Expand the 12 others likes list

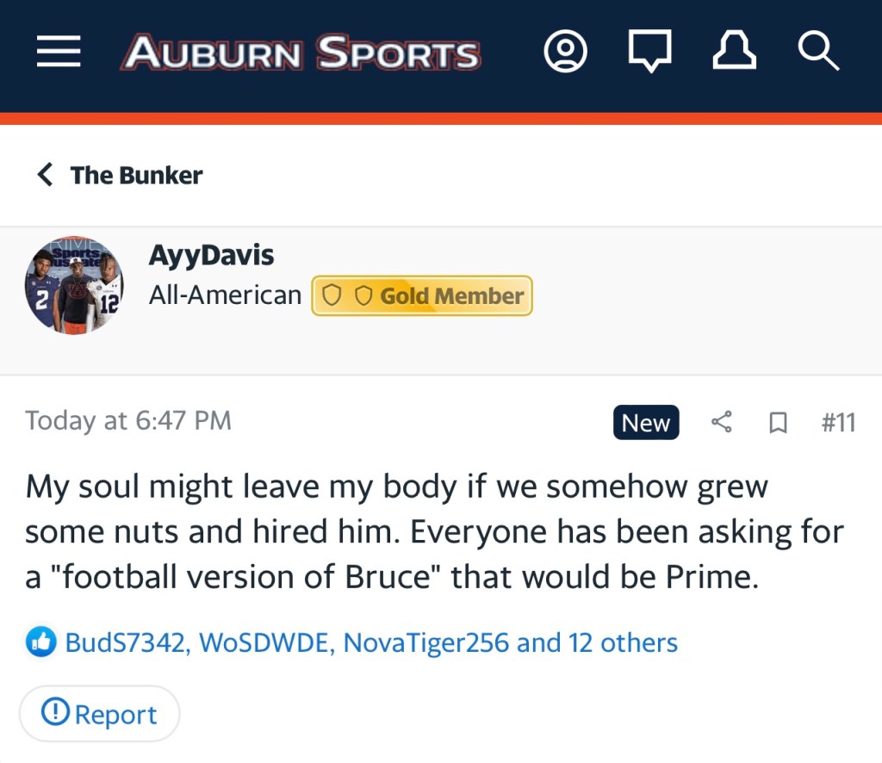point(622,642)
